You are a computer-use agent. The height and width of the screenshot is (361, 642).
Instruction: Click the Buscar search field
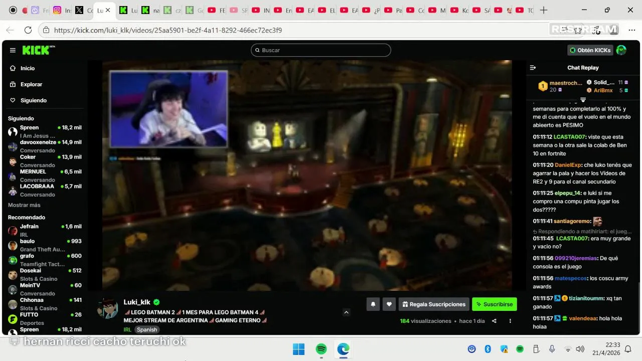(x=321, y=50)
